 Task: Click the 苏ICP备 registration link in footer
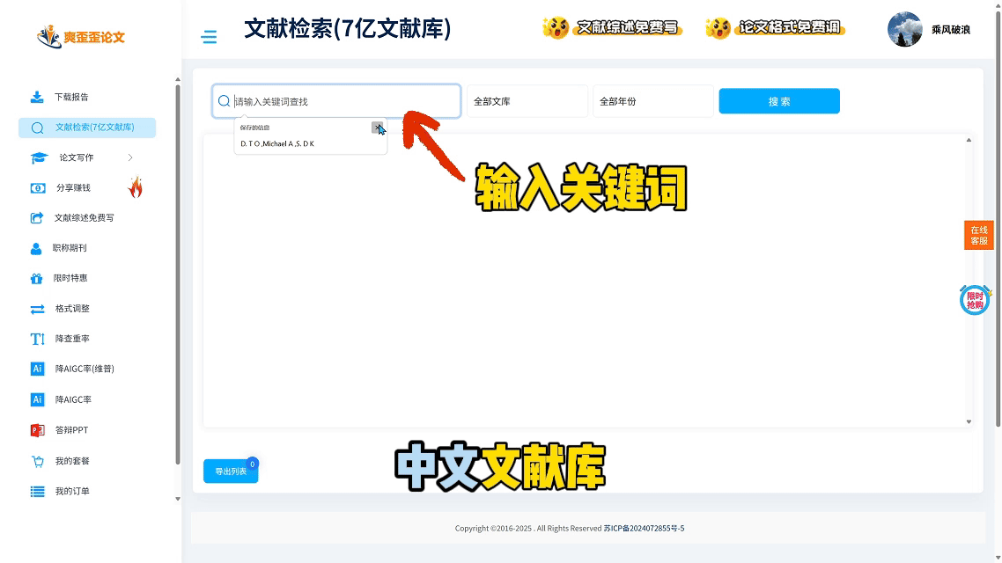click(644, 529)
